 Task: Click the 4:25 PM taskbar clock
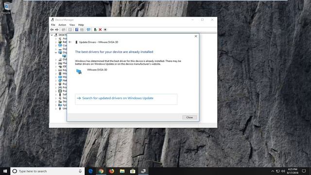point(293,171)
